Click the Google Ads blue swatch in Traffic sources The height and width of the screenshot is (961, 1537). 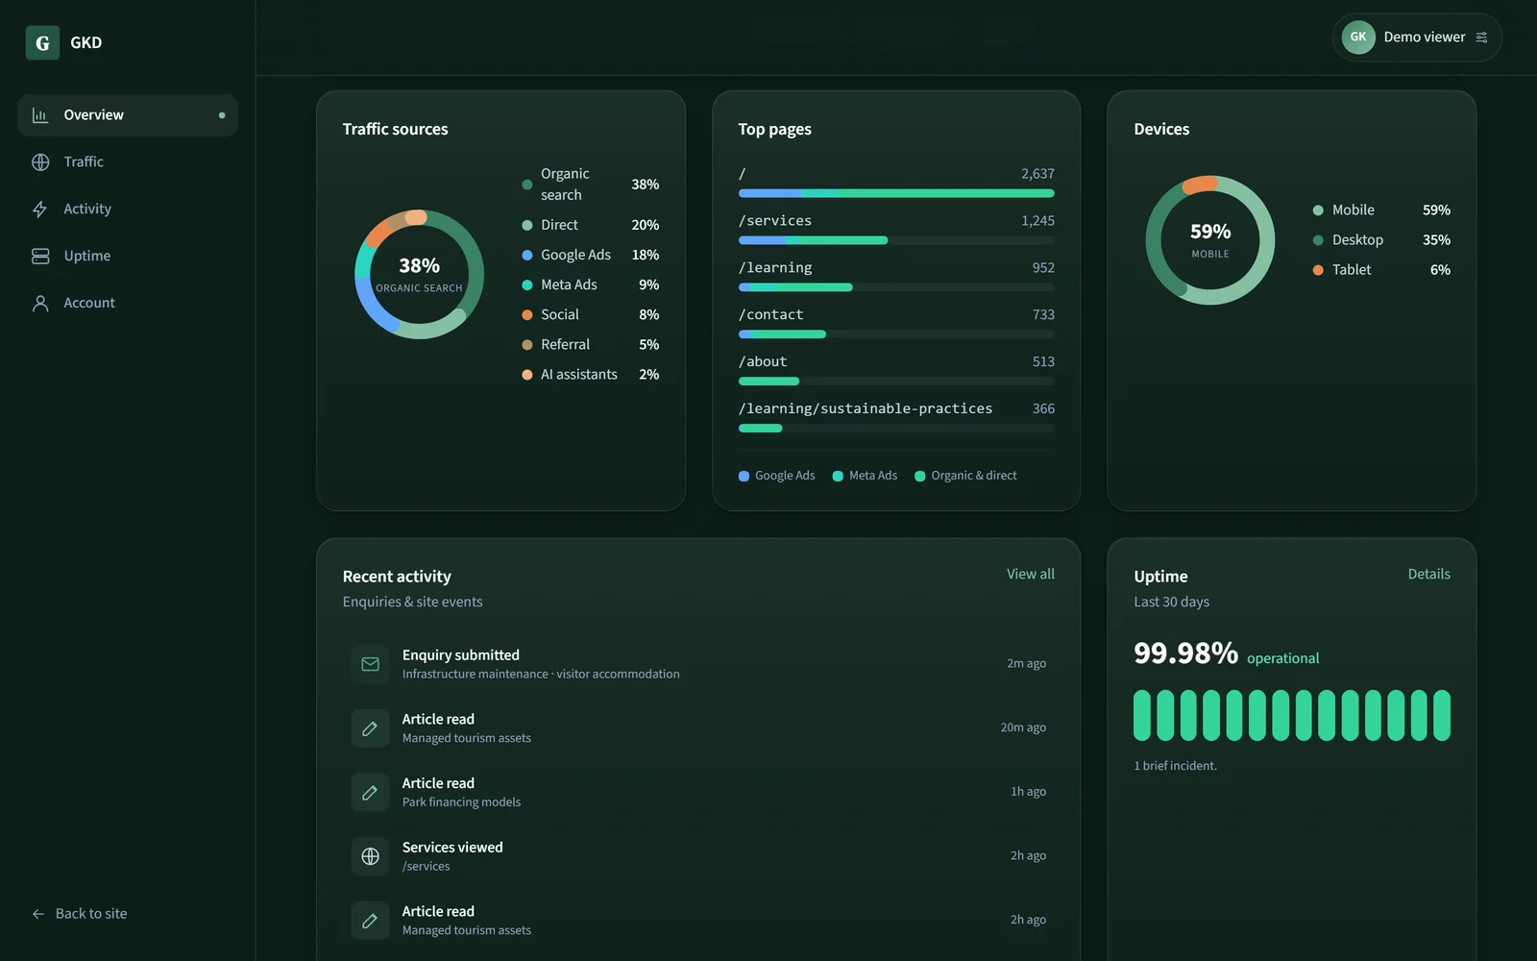[x=527, y=256]
